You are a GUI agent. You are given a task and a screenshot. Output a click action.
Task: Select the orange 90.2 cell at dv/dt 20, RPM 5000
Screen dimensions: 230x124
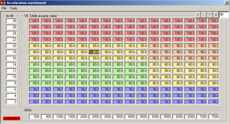pyautogui.click(x=154, y=46)
